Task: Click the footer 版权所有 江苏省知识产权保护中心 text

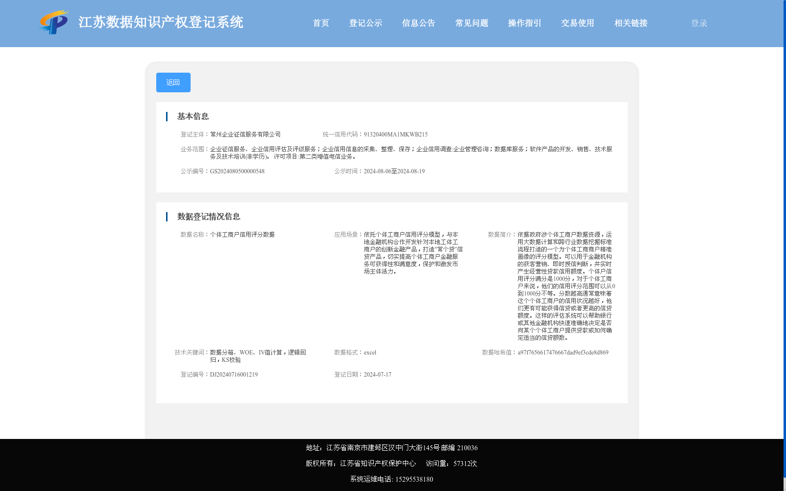Action: 361,464
